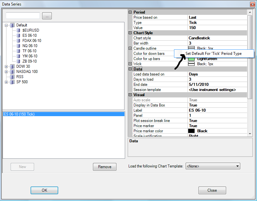Select the RSS list label

tap(20, 77)
